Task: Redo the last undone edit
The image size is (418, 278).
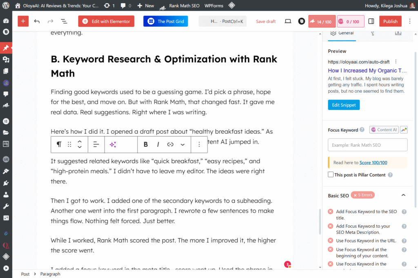Action: (x=50, y=21)
